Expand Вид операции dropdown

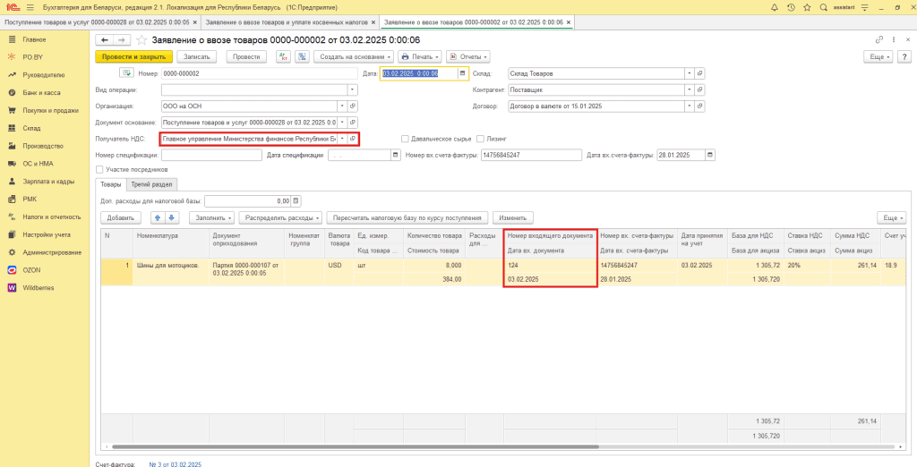tap(352, 90)
